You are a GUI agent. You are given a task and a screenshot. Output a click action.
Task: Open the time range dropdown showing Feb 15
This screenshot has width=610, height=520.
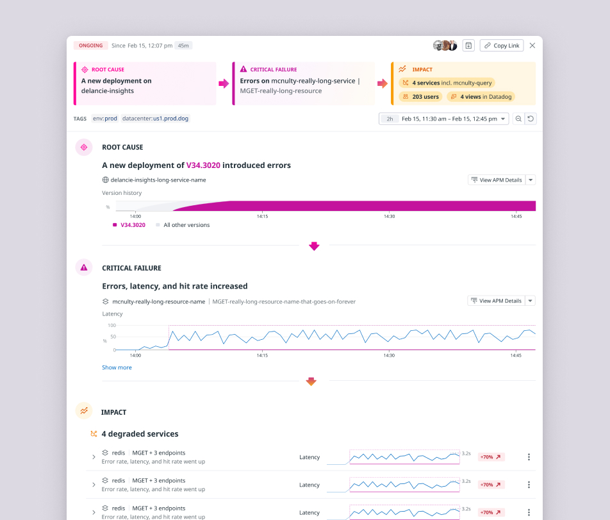pyautogui.click(x=443, y=119)
